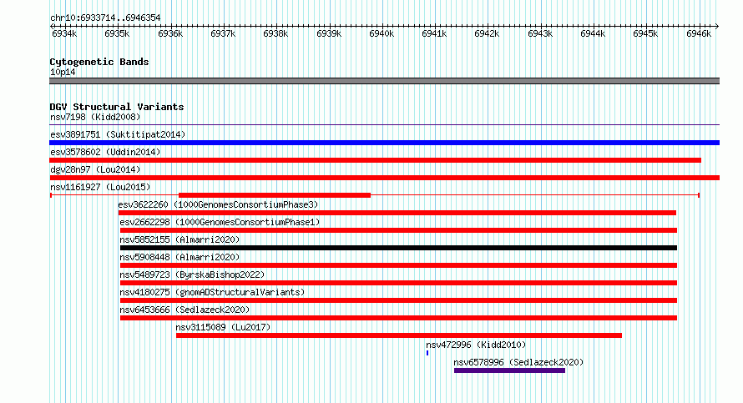This screenshot has width=743, height=403.
Task: Click the DGV Structural Variants track title
Action: [117, 107]
